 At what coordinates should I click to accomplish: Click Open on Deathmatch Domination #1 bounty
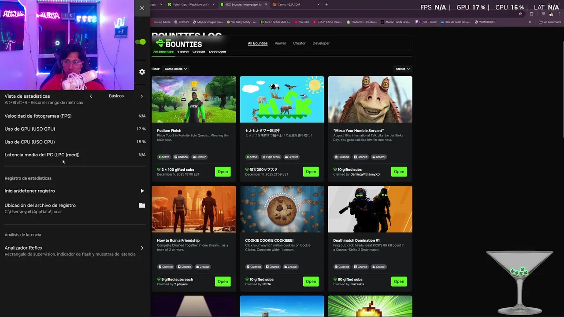pyautogui.click(x=399, y=282)
